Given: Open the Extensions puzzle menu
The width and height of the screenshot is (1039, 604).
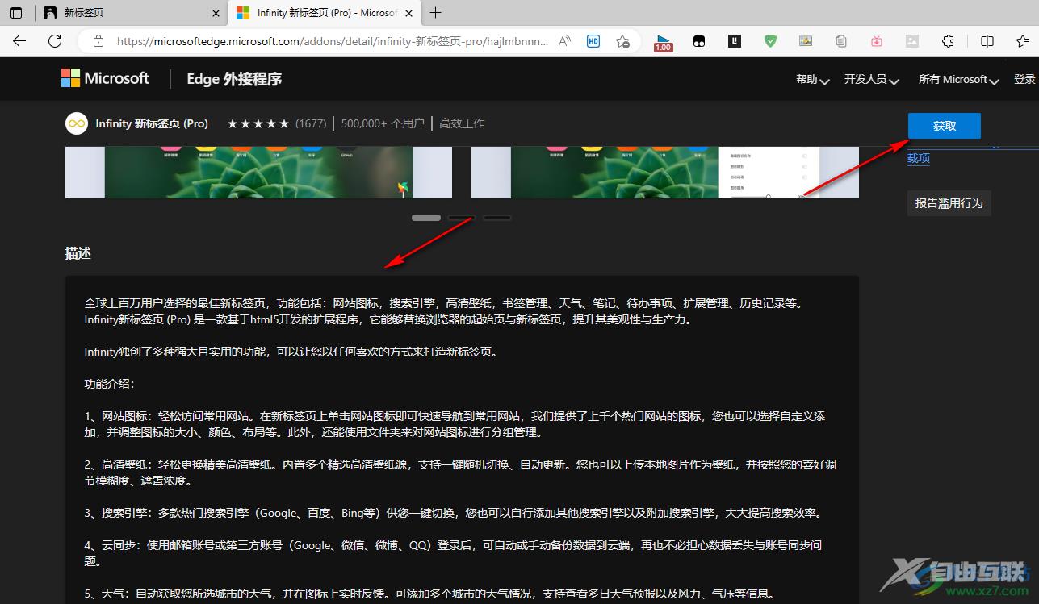Looking at the screenshot, I should tap(949, 41).
